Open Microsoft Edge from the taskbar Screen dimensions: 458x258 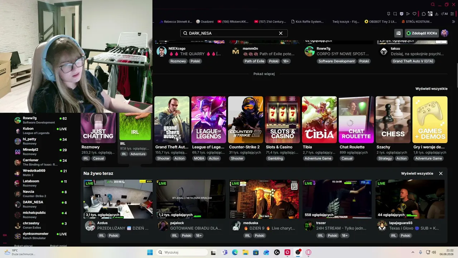(x=235, y=252)
